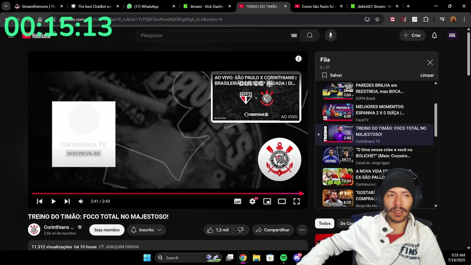Save the queue with Salvar
The image size is (471, 265).
click(x=332, y=75)
